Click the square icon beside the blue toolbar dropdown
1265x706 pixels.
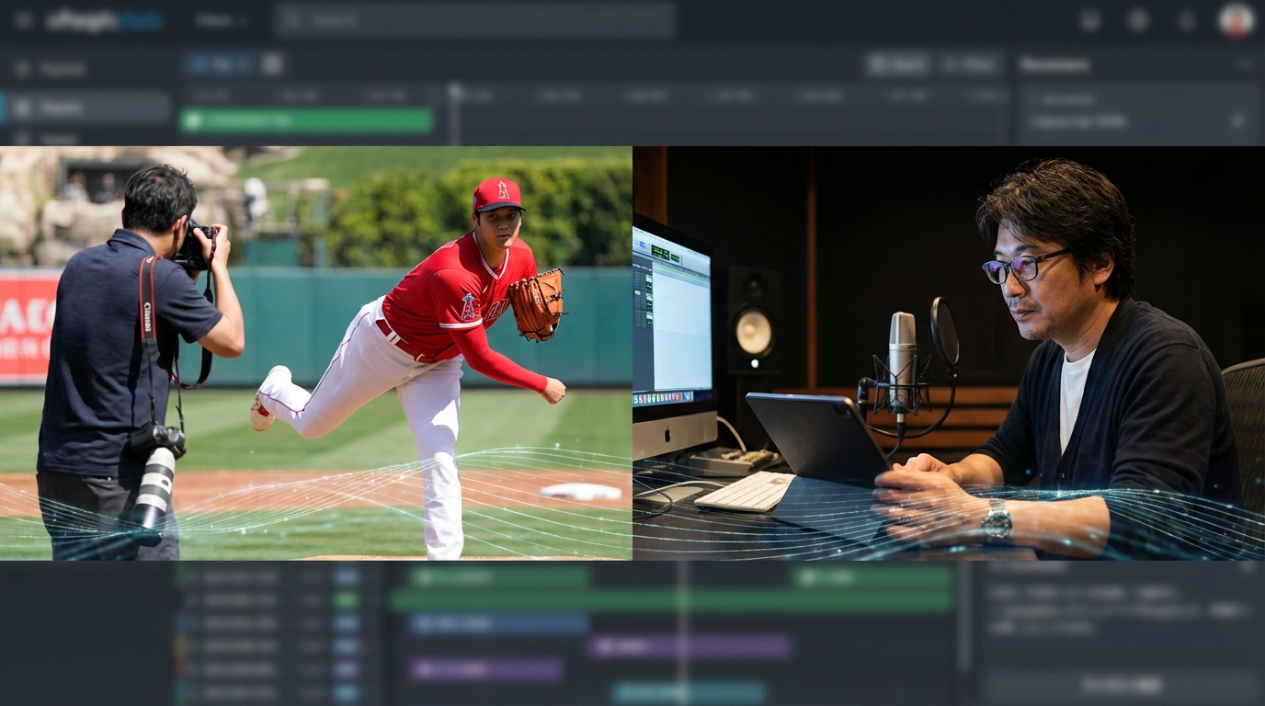tap(271, 64)
